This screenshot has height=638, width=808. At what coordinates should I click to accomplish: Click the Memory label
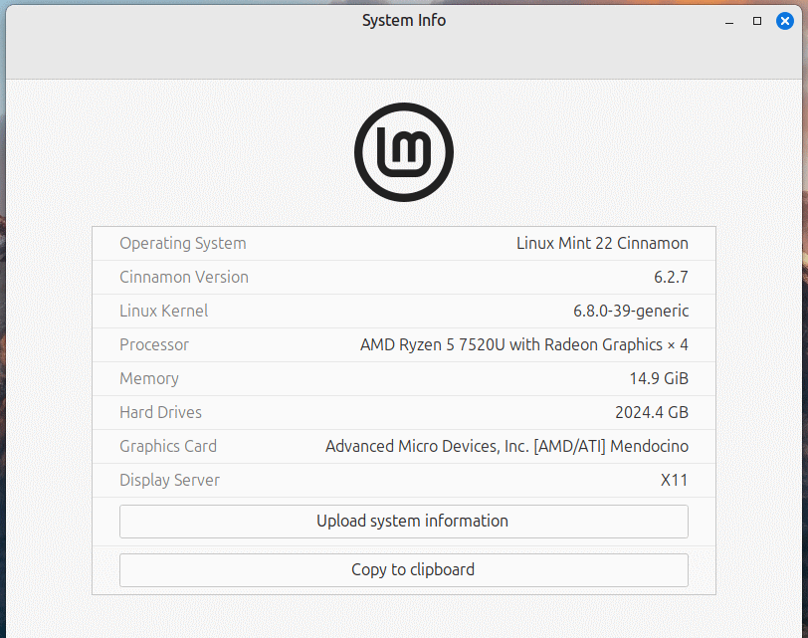[x=149, y=379]
